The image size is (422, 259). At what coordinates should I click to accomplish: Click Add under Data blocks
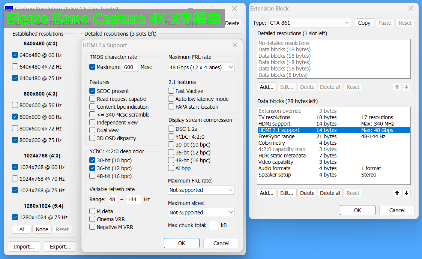[266, 193]
